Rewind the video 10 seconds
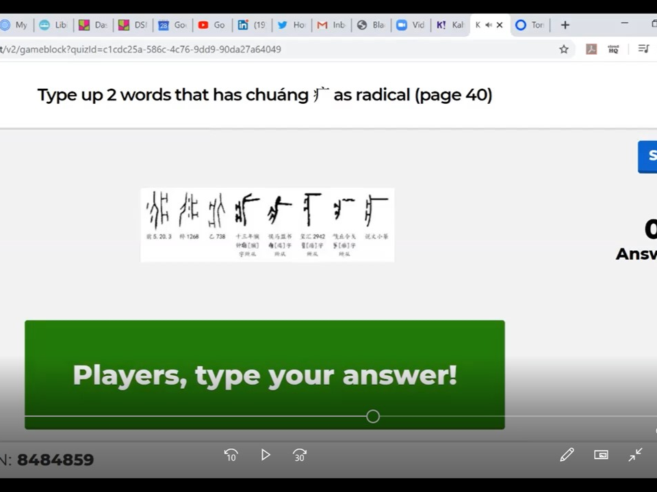This screenshot has height=492, width=657. click(x=231, y=455)
